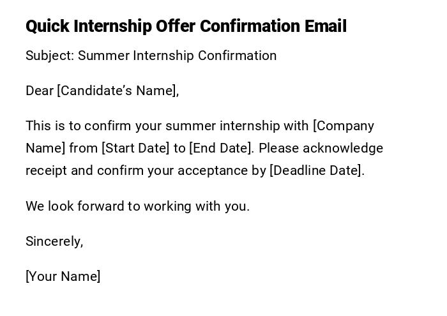Click the word "Quick" in the heading
This screenshot has height=316, width=447.
[x=48, y=27]
